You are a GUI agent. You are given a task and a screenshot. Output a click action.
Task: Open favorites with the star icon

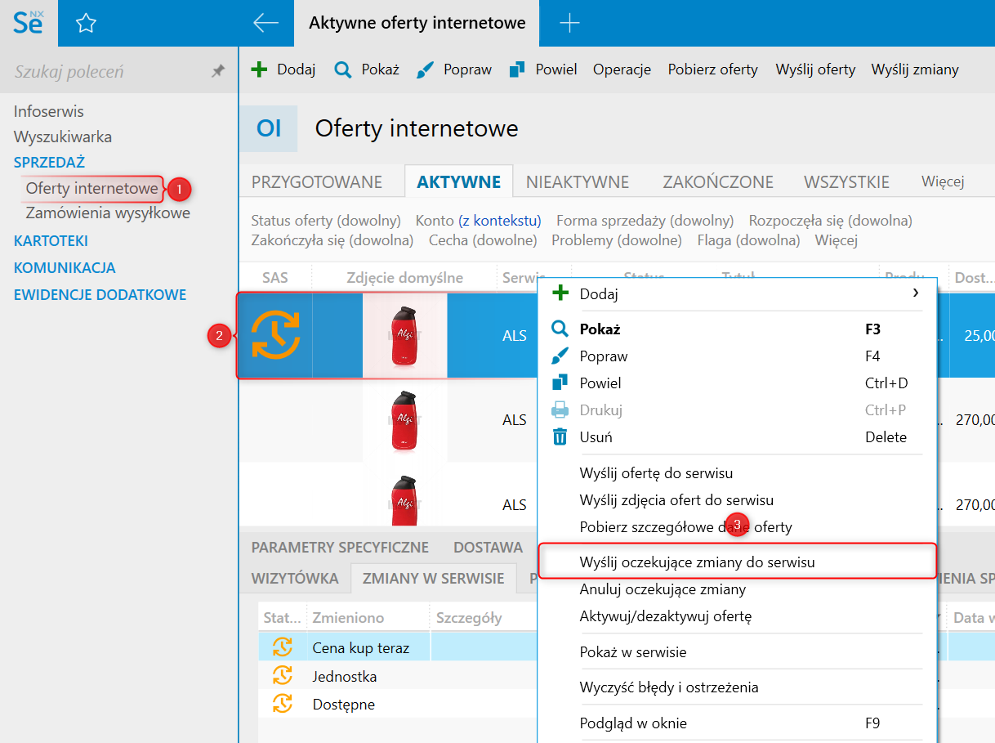(86, 24)
